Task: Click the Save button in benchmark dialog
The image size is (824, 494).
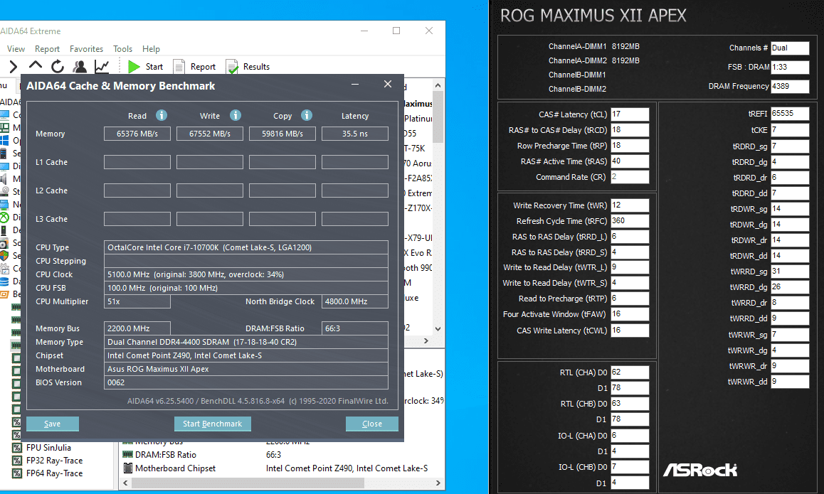Action: (x=53, y=424)
